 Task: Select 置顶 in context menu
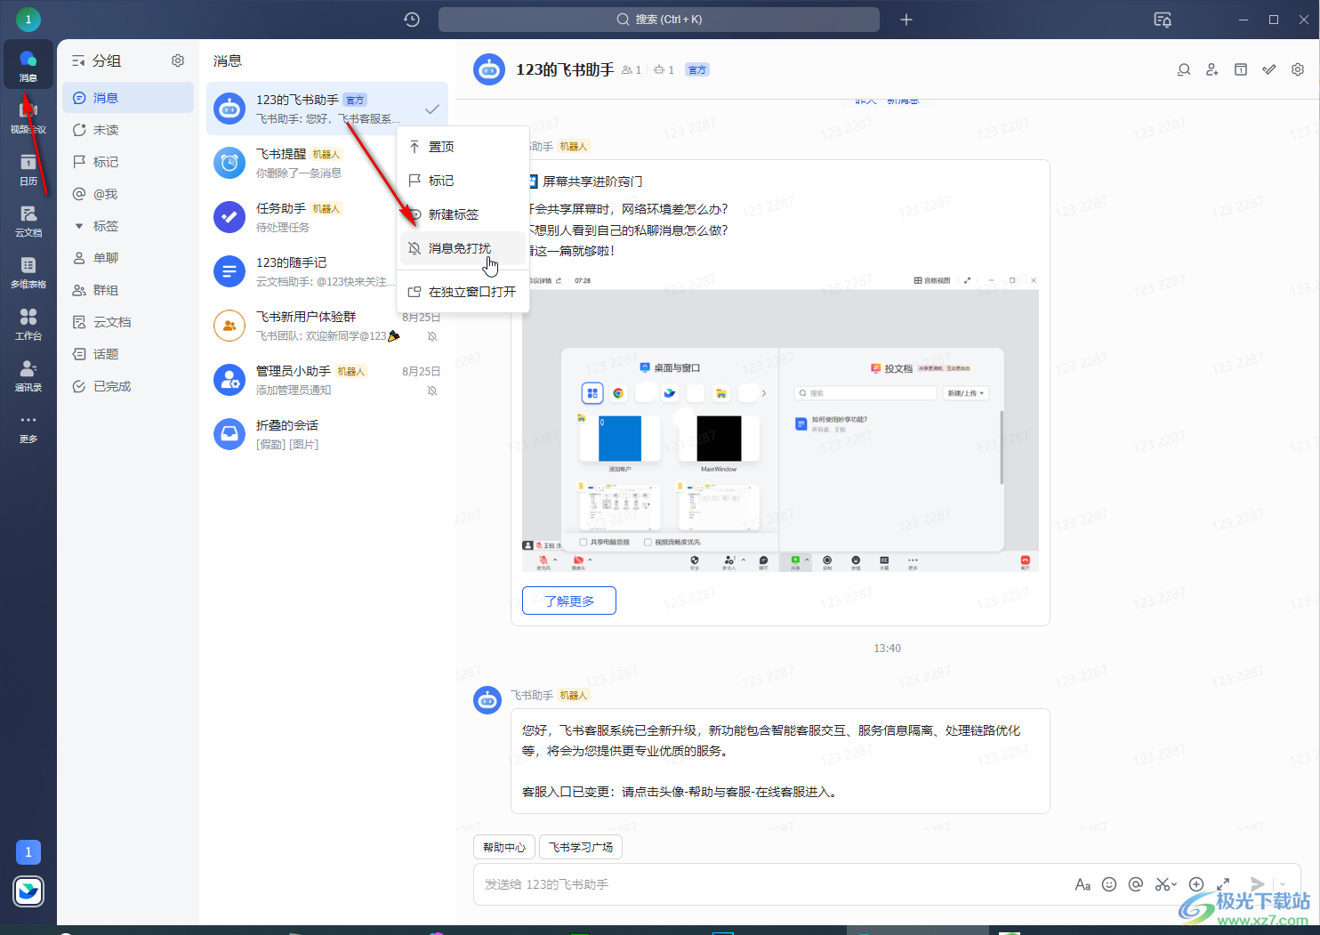point(463,147)
